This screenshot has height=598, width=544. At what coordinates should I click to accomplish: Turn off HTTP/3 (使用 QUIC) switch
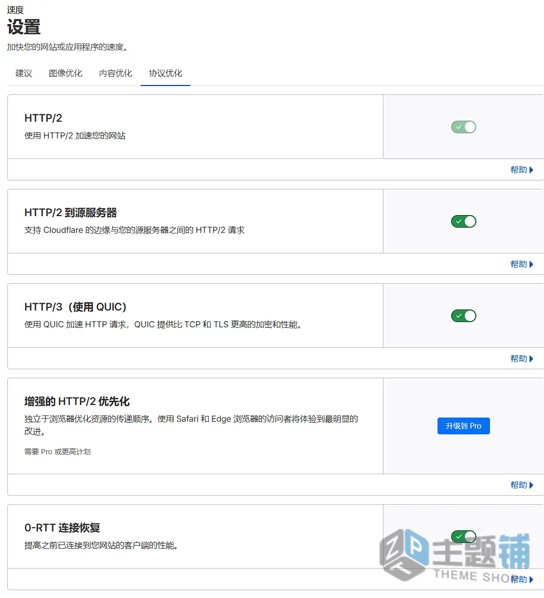[x=464, y=316]
